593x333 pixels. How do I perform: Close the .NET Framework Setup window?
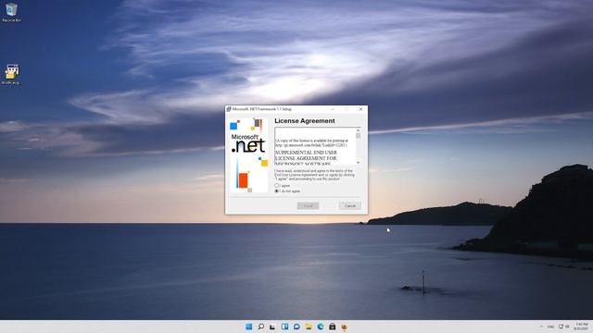[x=360, y=109]
